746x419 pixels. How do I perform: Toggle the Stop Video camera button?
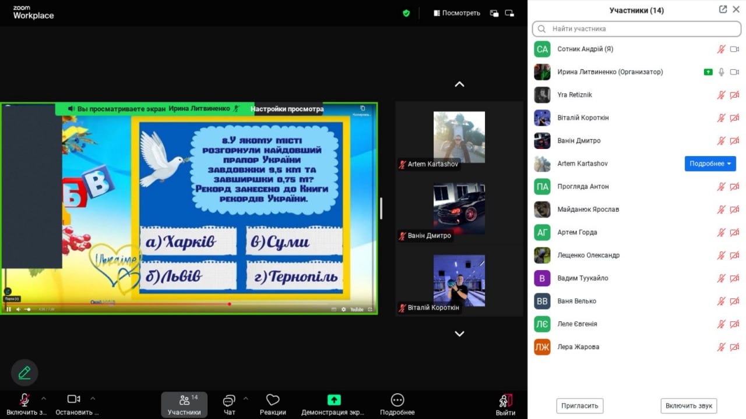pos(73,399)
